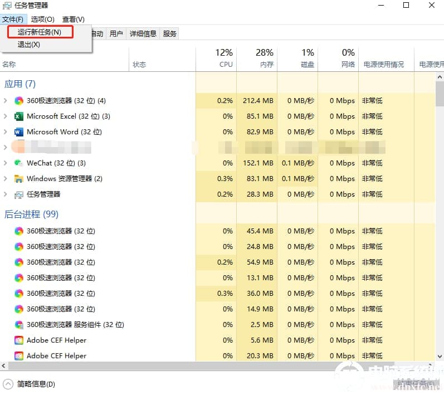The image size is (444, 395).
Task: Click the Task Manager title bar icon
Action: pos(7,5)
